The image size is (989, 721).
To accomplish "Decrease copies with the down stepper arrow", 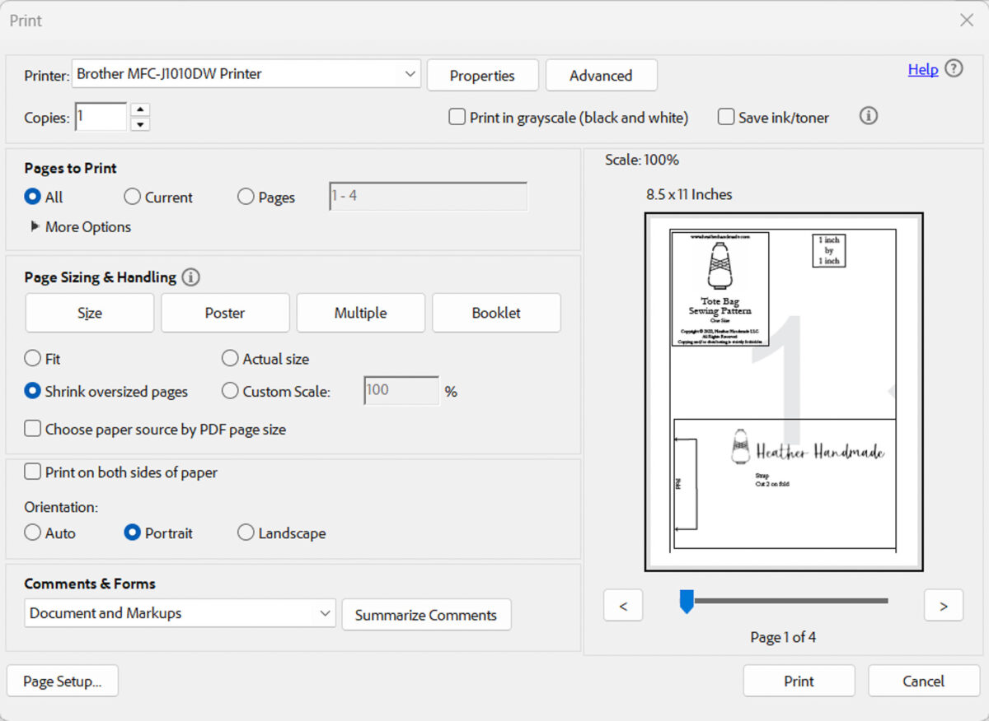I will coord(140,124).
